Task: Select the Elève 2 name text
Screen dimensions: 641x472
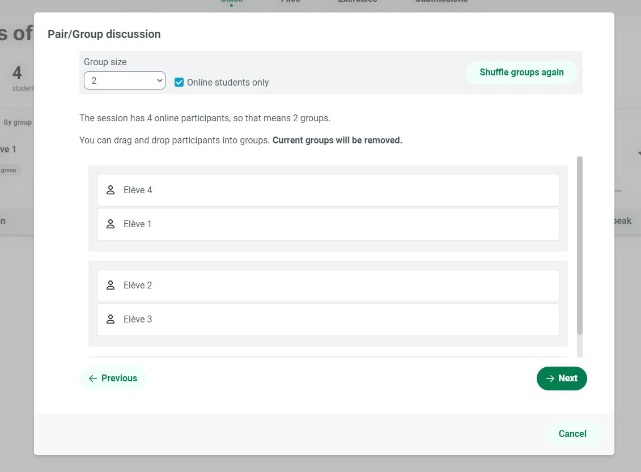Action: click(x=138, y=286)
